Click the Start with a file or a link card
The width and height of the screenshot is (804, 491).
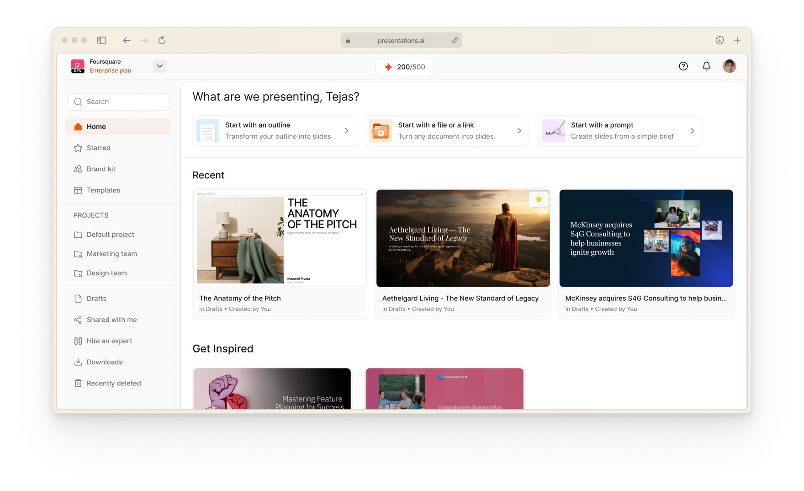click(x=447, y=131)
